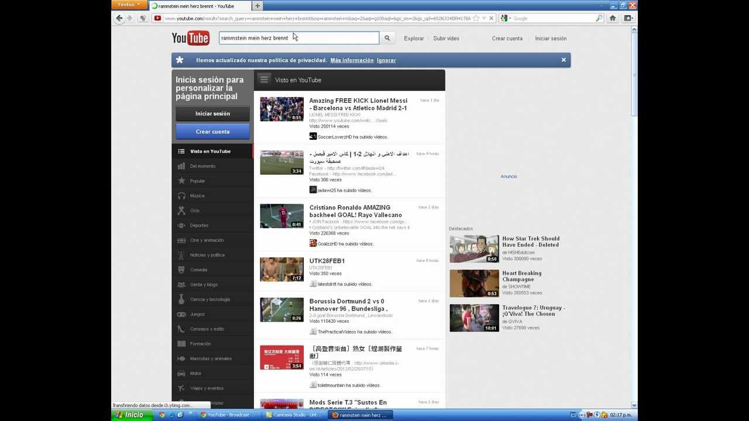The height and width of the screenshot is (421, 749).
Task: Open Comedia category in sidebar
Action: click(213, 270)
